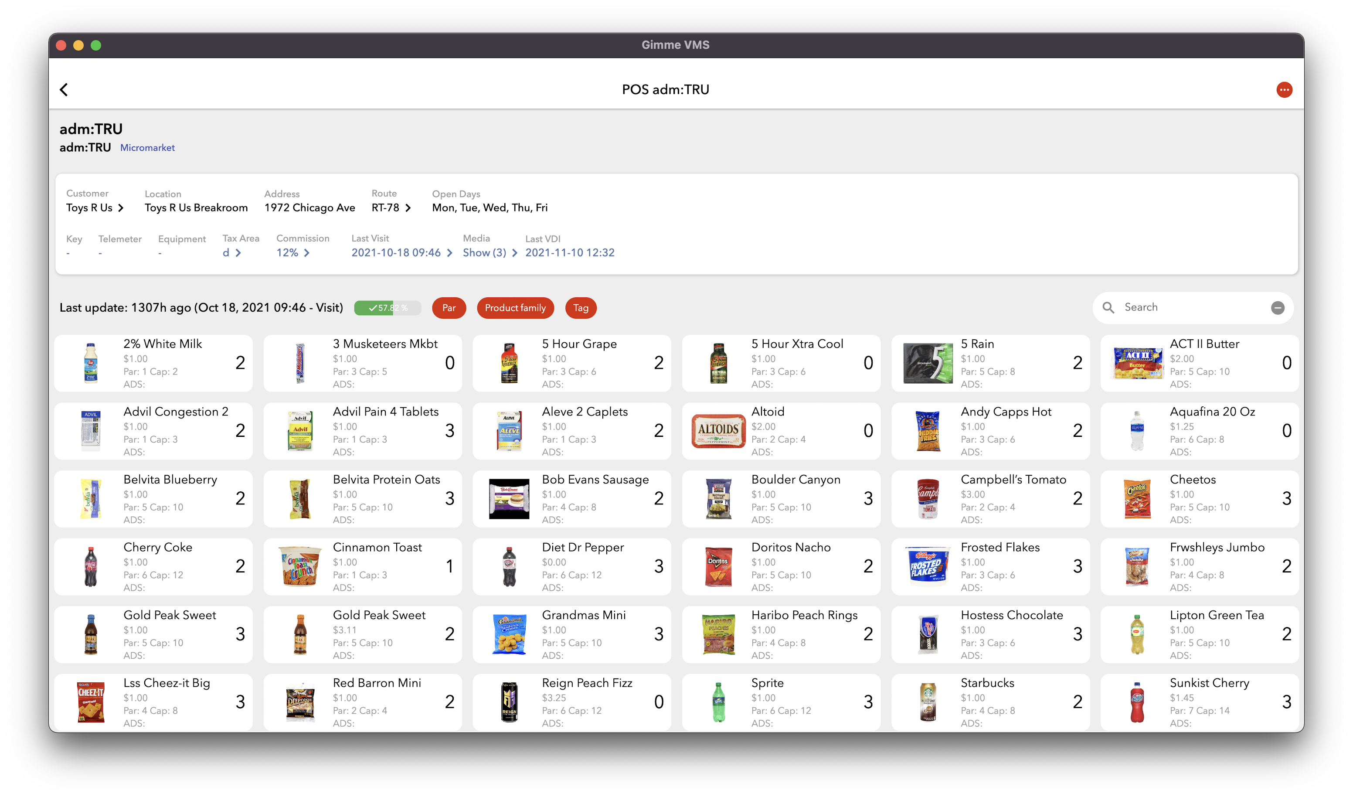
Task: Select the Diet Dr Pepper card
Action: [572, 566]
